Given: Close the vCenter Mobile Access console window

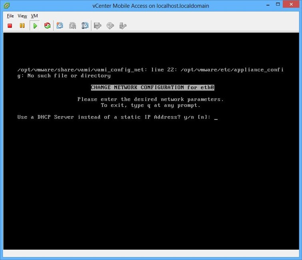Looking at the screenshot, I should [x=291, y=4].
